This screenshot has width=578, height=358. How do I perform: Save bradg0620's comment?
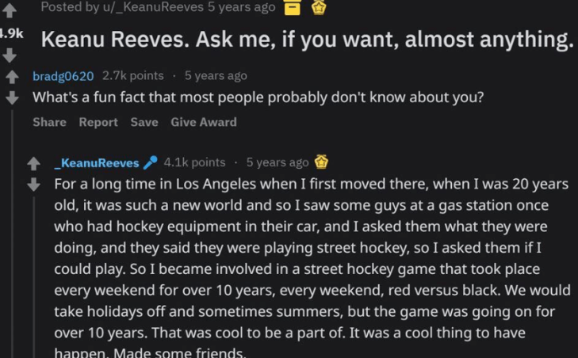(144, 122)
